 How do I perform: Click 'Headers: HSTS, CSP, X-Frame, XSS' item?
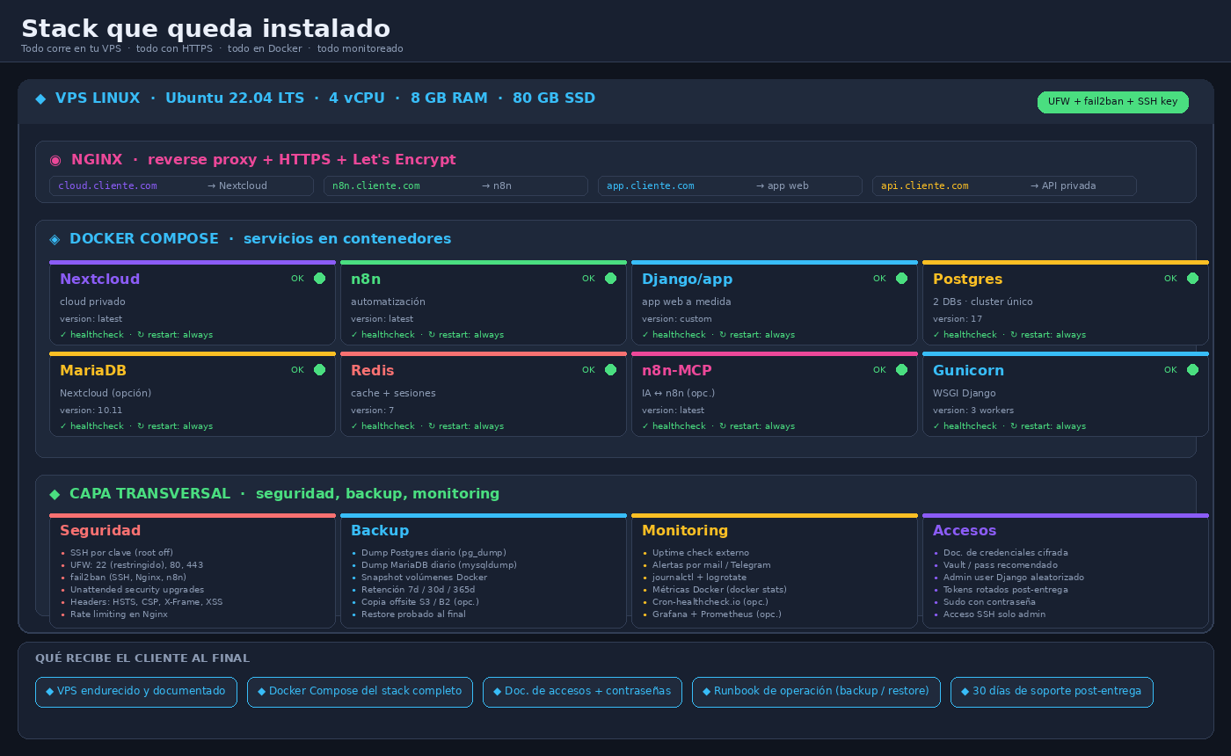(146, 602)
